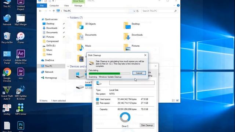Open the Drive Tools contextual tab

pyautogui.click(x=78, y=1)
